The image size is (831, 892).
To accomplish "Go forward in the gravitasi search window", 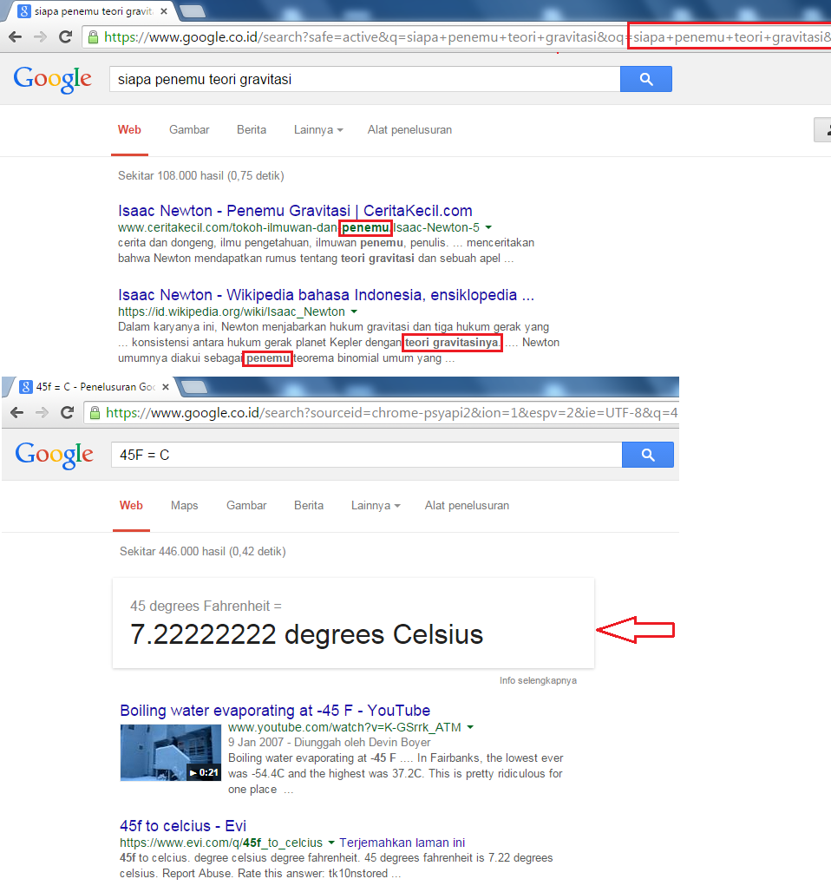I will tap(40, 37).
